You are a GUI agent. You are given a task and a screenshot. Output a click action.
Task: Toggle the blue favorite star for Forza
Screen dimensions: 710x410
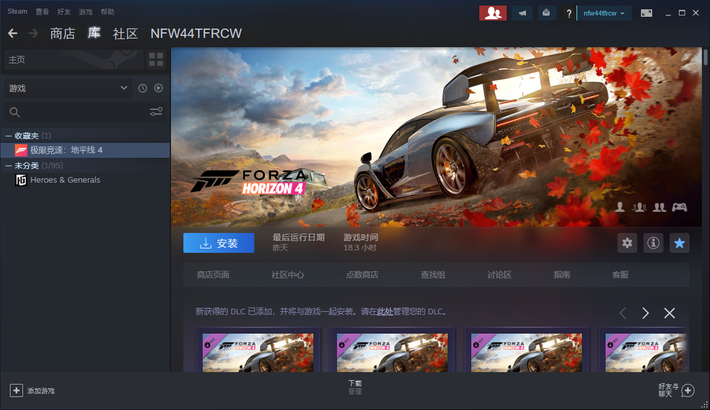point(679,243)
